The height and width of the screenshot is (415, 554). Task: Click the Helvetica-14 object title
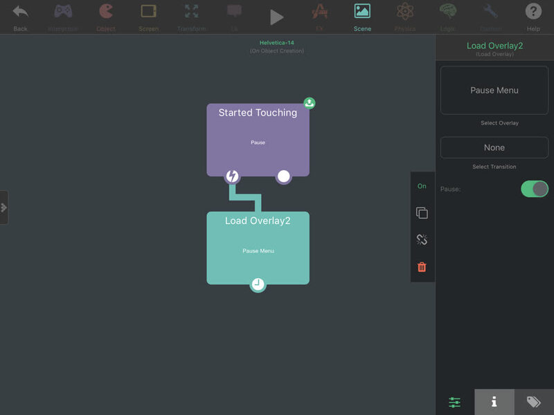(x=276, y=43)
